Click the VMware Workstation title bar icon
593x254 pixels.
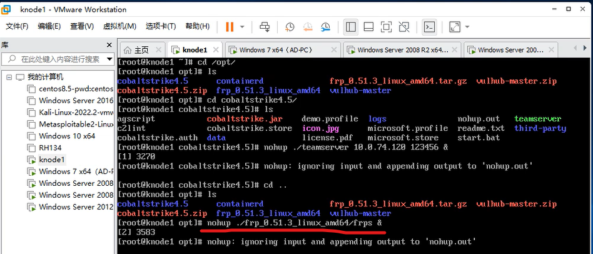[6, 9]
